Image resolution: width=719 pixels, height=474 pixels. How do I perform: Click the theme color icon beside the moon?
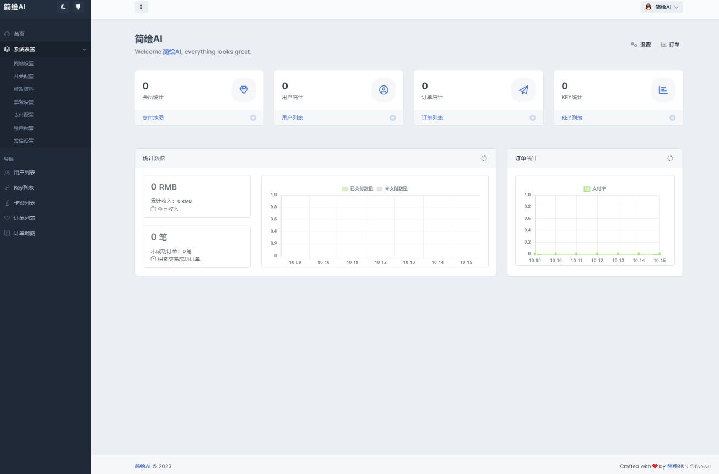(78, 7)
